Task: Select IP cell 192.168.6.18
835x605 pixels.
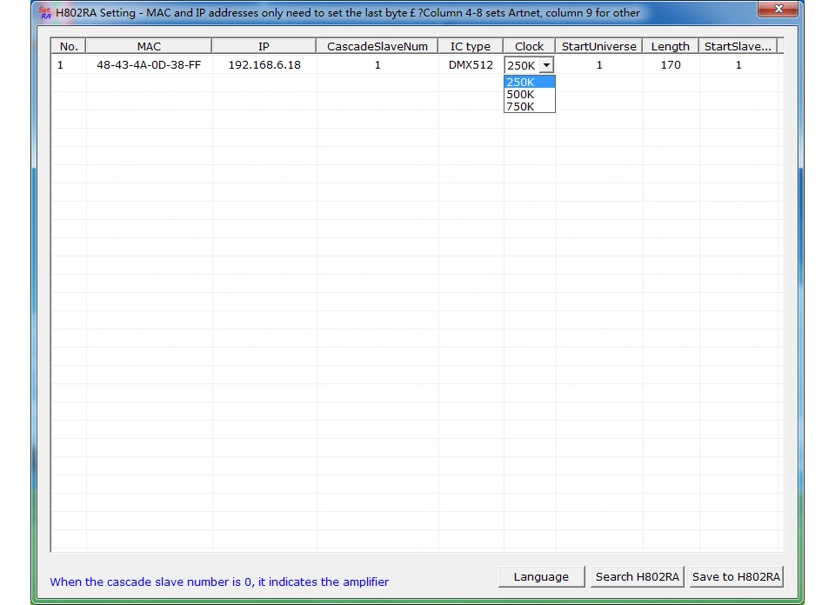Action: point(264,65)
